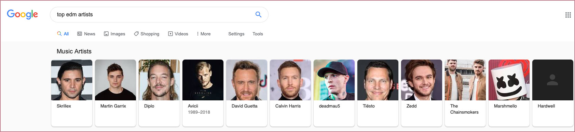
Task: Choose The Chainsmokers artist card
Action: coord(465,93)
